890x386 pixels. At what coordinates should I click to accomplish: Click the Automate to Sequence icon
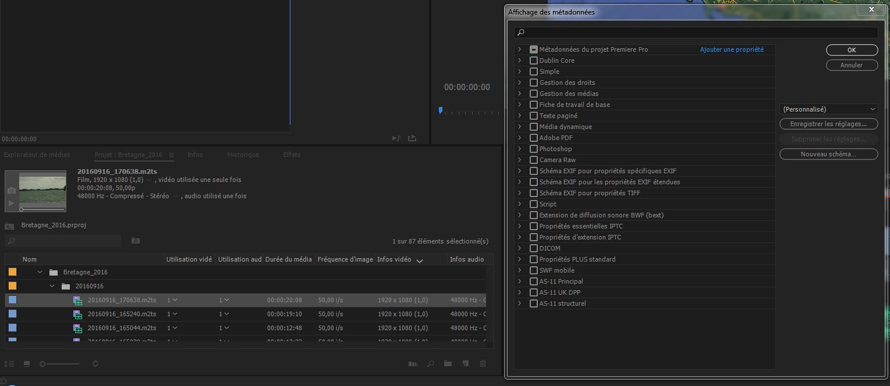pyautogui.click(x=413, y=364)
